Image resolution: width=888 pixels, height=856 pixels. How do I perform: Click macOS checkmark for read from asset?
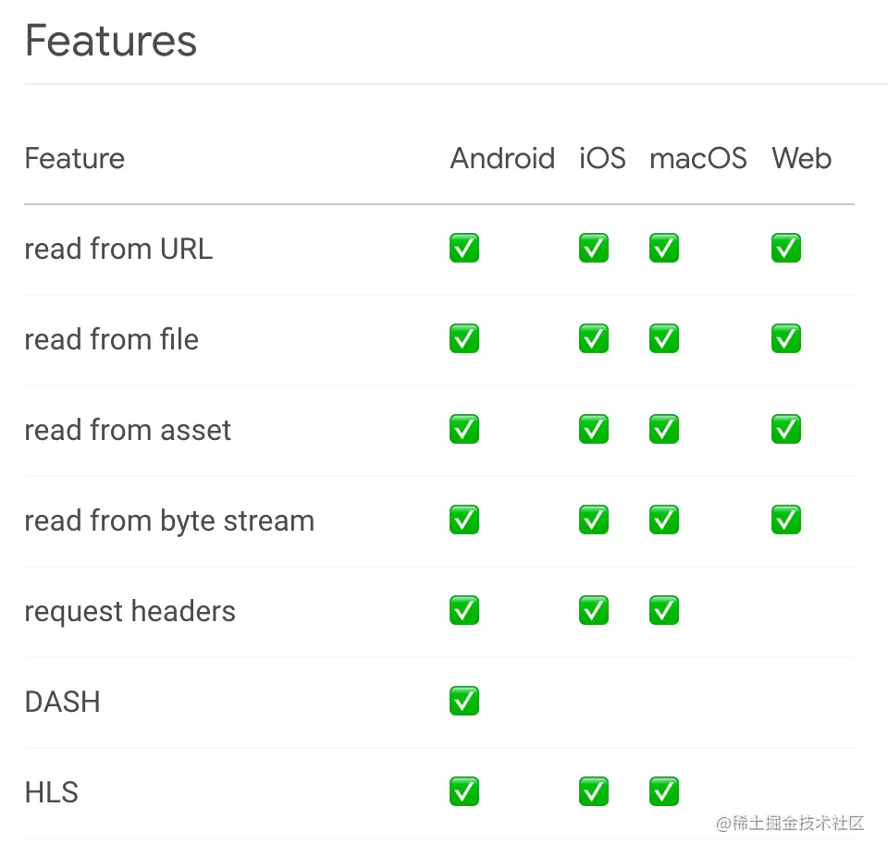tap(664, 429)
